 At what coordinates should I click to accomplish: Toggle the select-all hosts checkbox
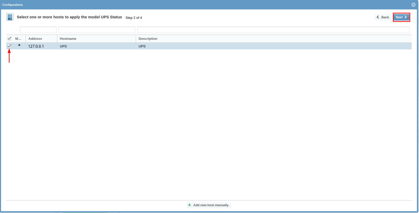(x=9, y=39)
